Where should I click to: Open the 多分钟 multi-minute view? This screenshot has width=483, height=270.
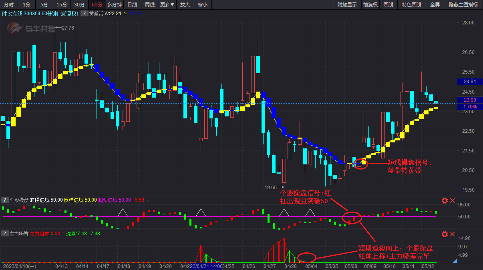[x=115, y=5]
